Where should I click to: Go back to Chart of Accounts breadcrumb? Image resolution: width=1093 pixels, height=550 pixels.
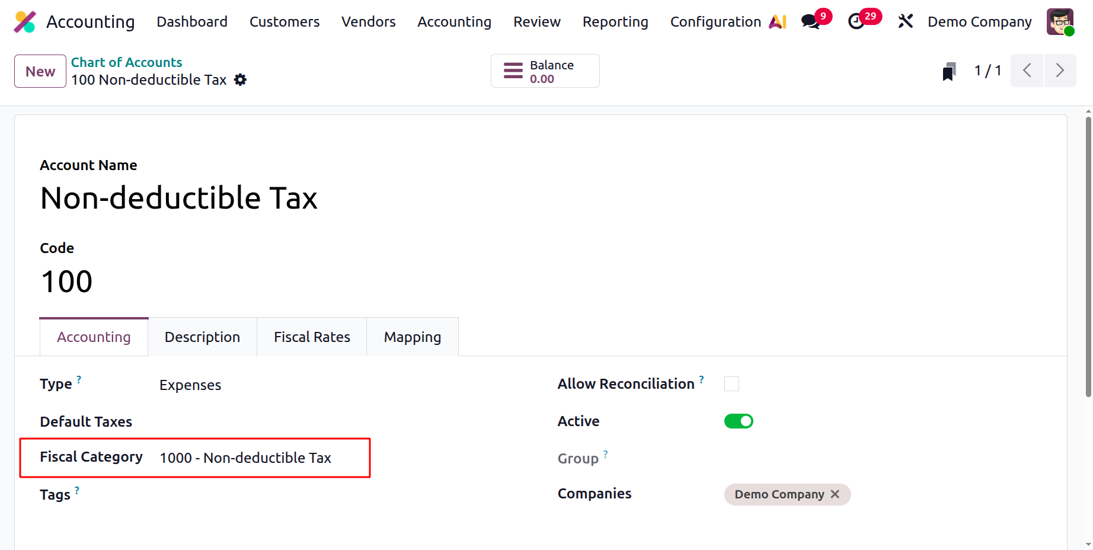[126, 62]
